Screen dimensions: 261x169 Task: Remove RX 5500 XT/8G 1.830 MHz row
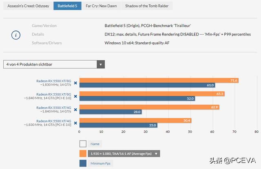[75, 83]
